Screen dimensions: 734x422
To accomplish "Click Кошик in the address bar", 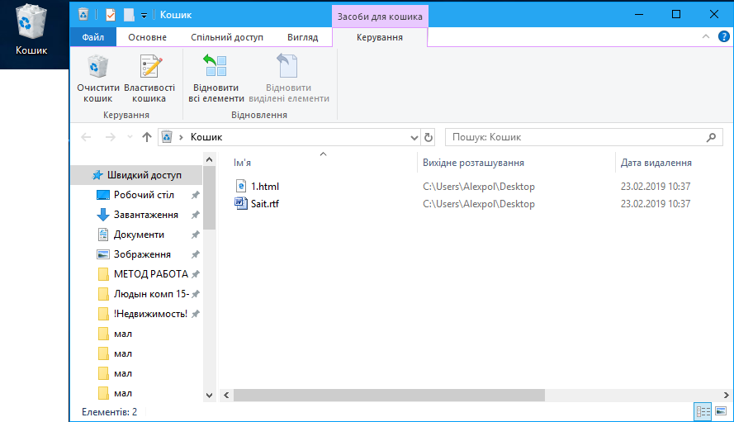I will (206, 137).
